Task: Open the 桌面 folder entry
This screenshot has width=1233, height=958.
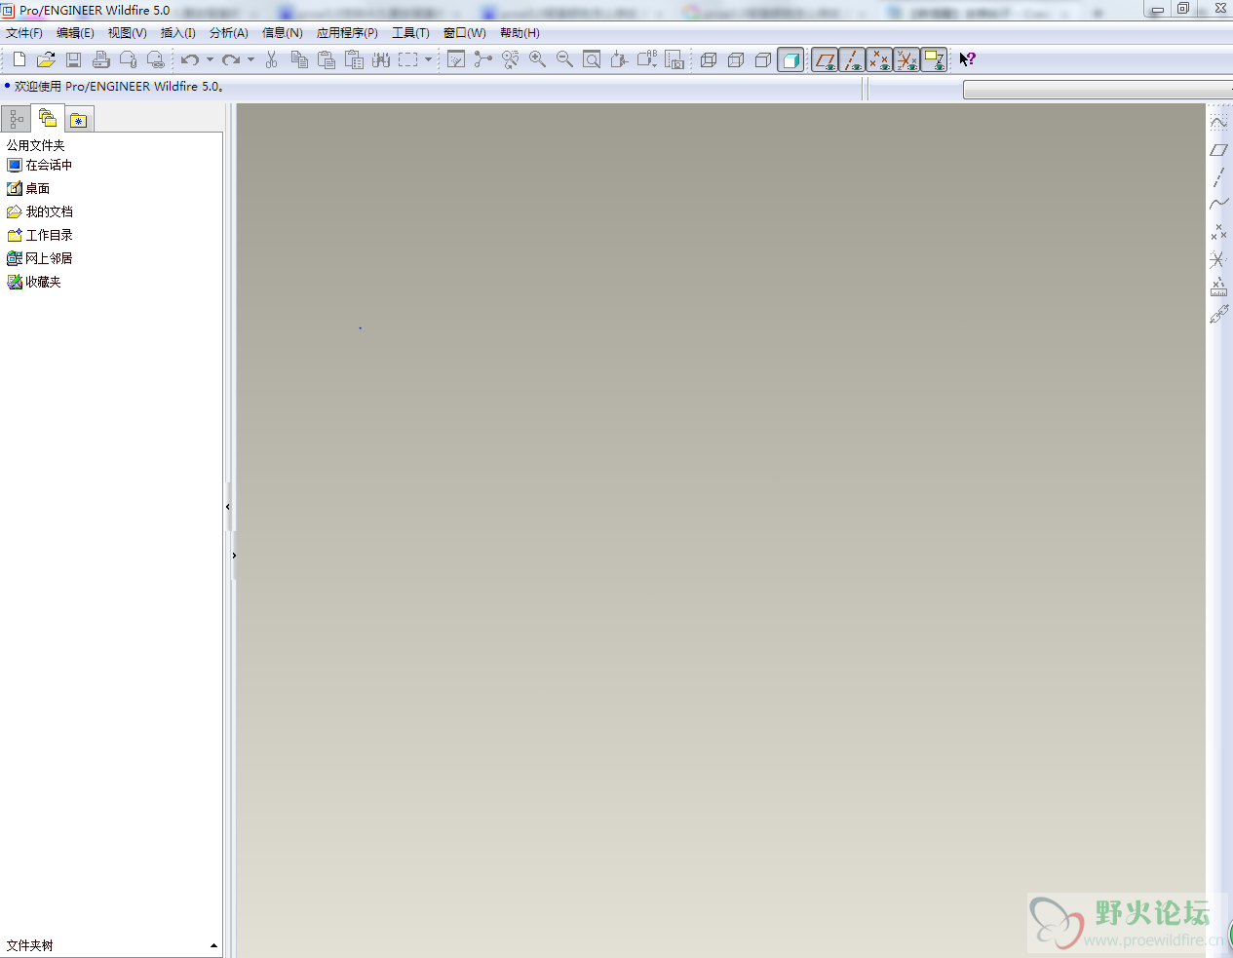Action: 28,188
